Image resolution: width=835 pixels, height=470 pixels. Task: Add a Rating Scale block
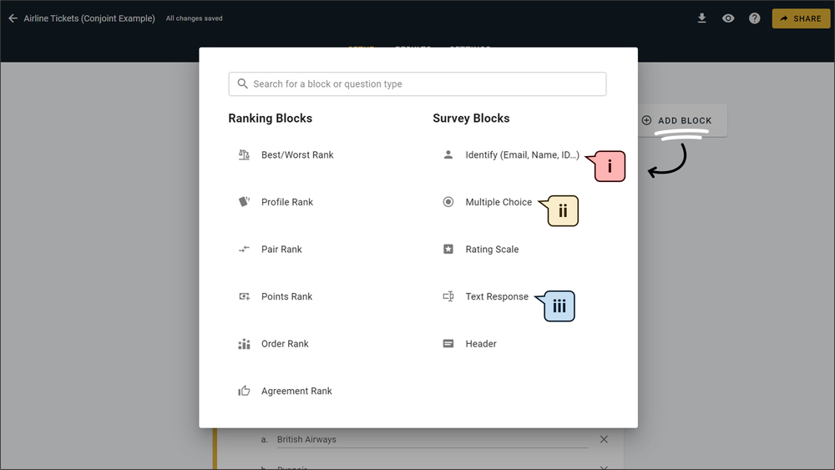[x=492, y=249]
